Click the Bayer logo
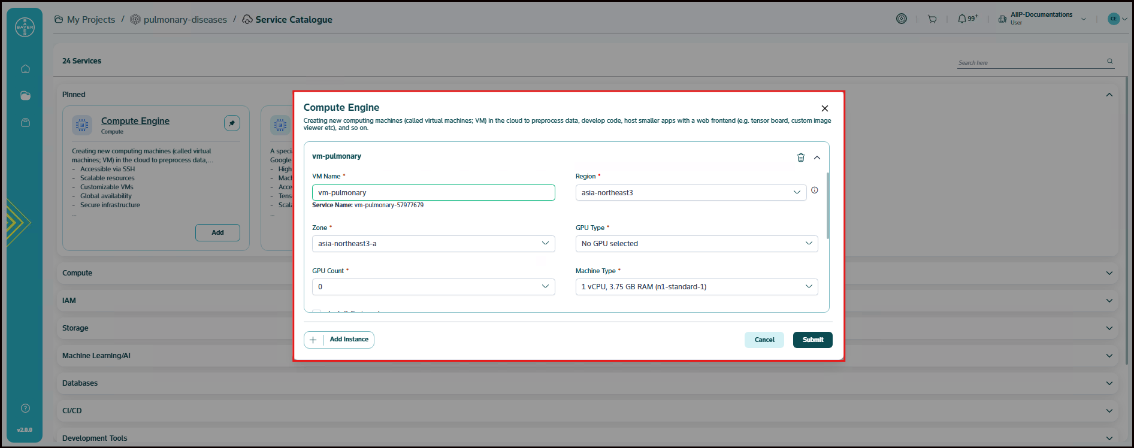Viewport: 1134px width, 448px height. click(x=25, y=27)
